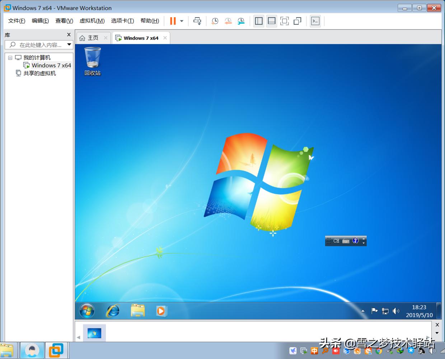
Task: Open the snapshot manager
Action: click(x=241, y=21)
